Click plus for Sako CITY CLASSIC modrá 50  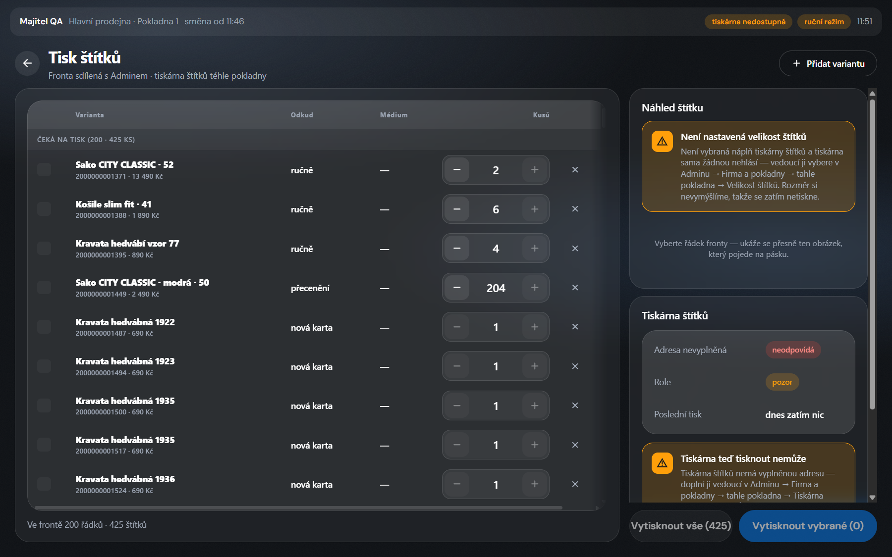tap(535, 288)
